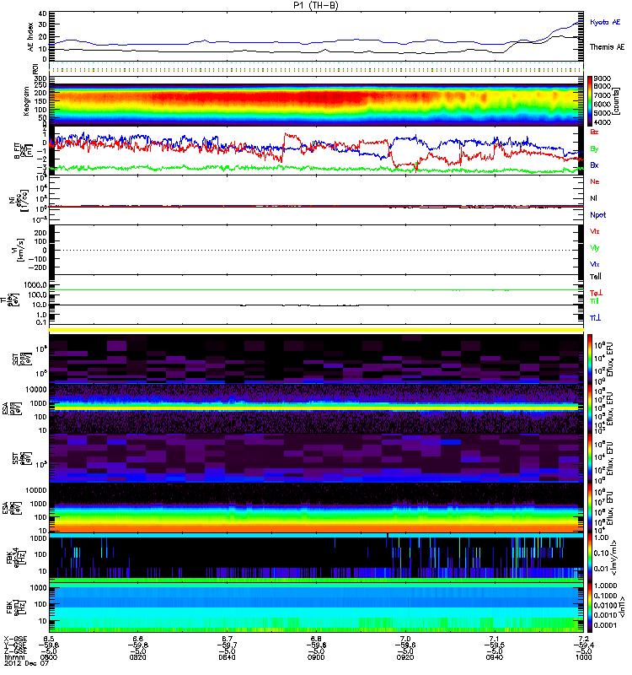Click the [counts] color bar unit label
632x675 pixels.
tap(618, 101)
